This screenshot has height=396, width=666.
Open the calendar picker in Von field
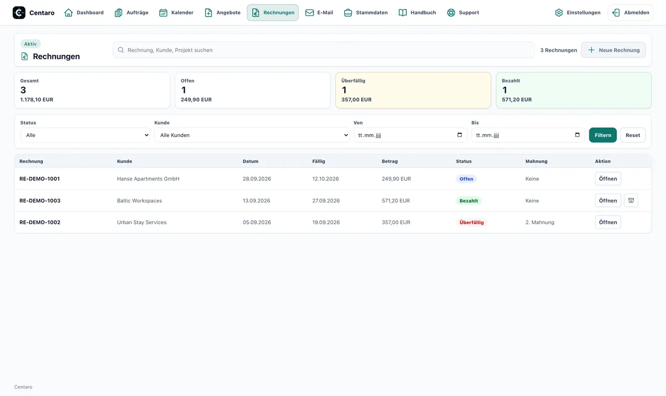pyautogui.click(x=460, y=135)
